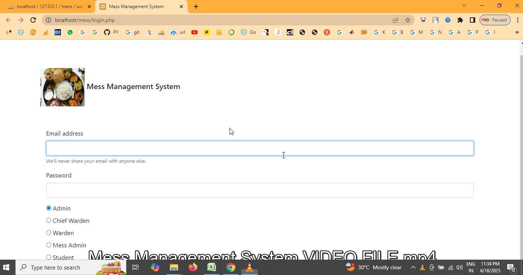Open the MATLAB bookmark
Image resolution: width=523 pixels, height=275 pixels.
coord(352,32)
